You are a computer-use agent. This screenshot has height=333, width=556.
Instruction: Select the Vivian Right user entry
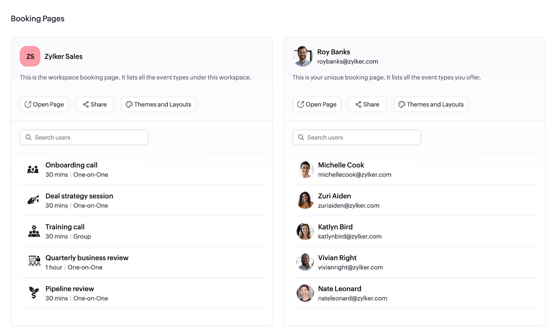point(337,262)
